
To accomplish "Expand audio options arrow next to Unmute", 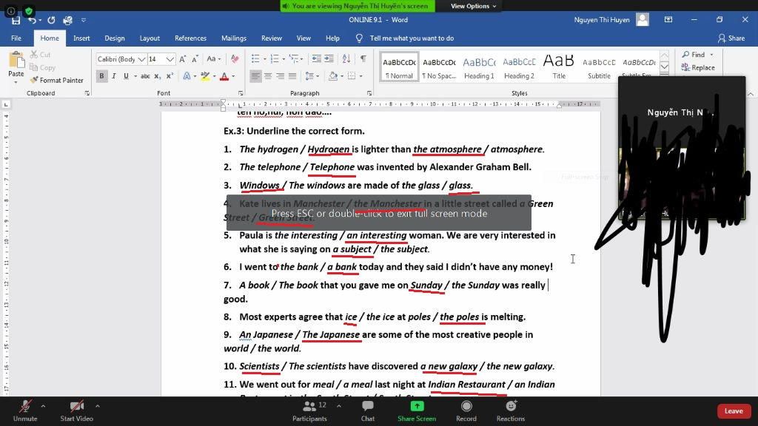I will click(43, 406).
